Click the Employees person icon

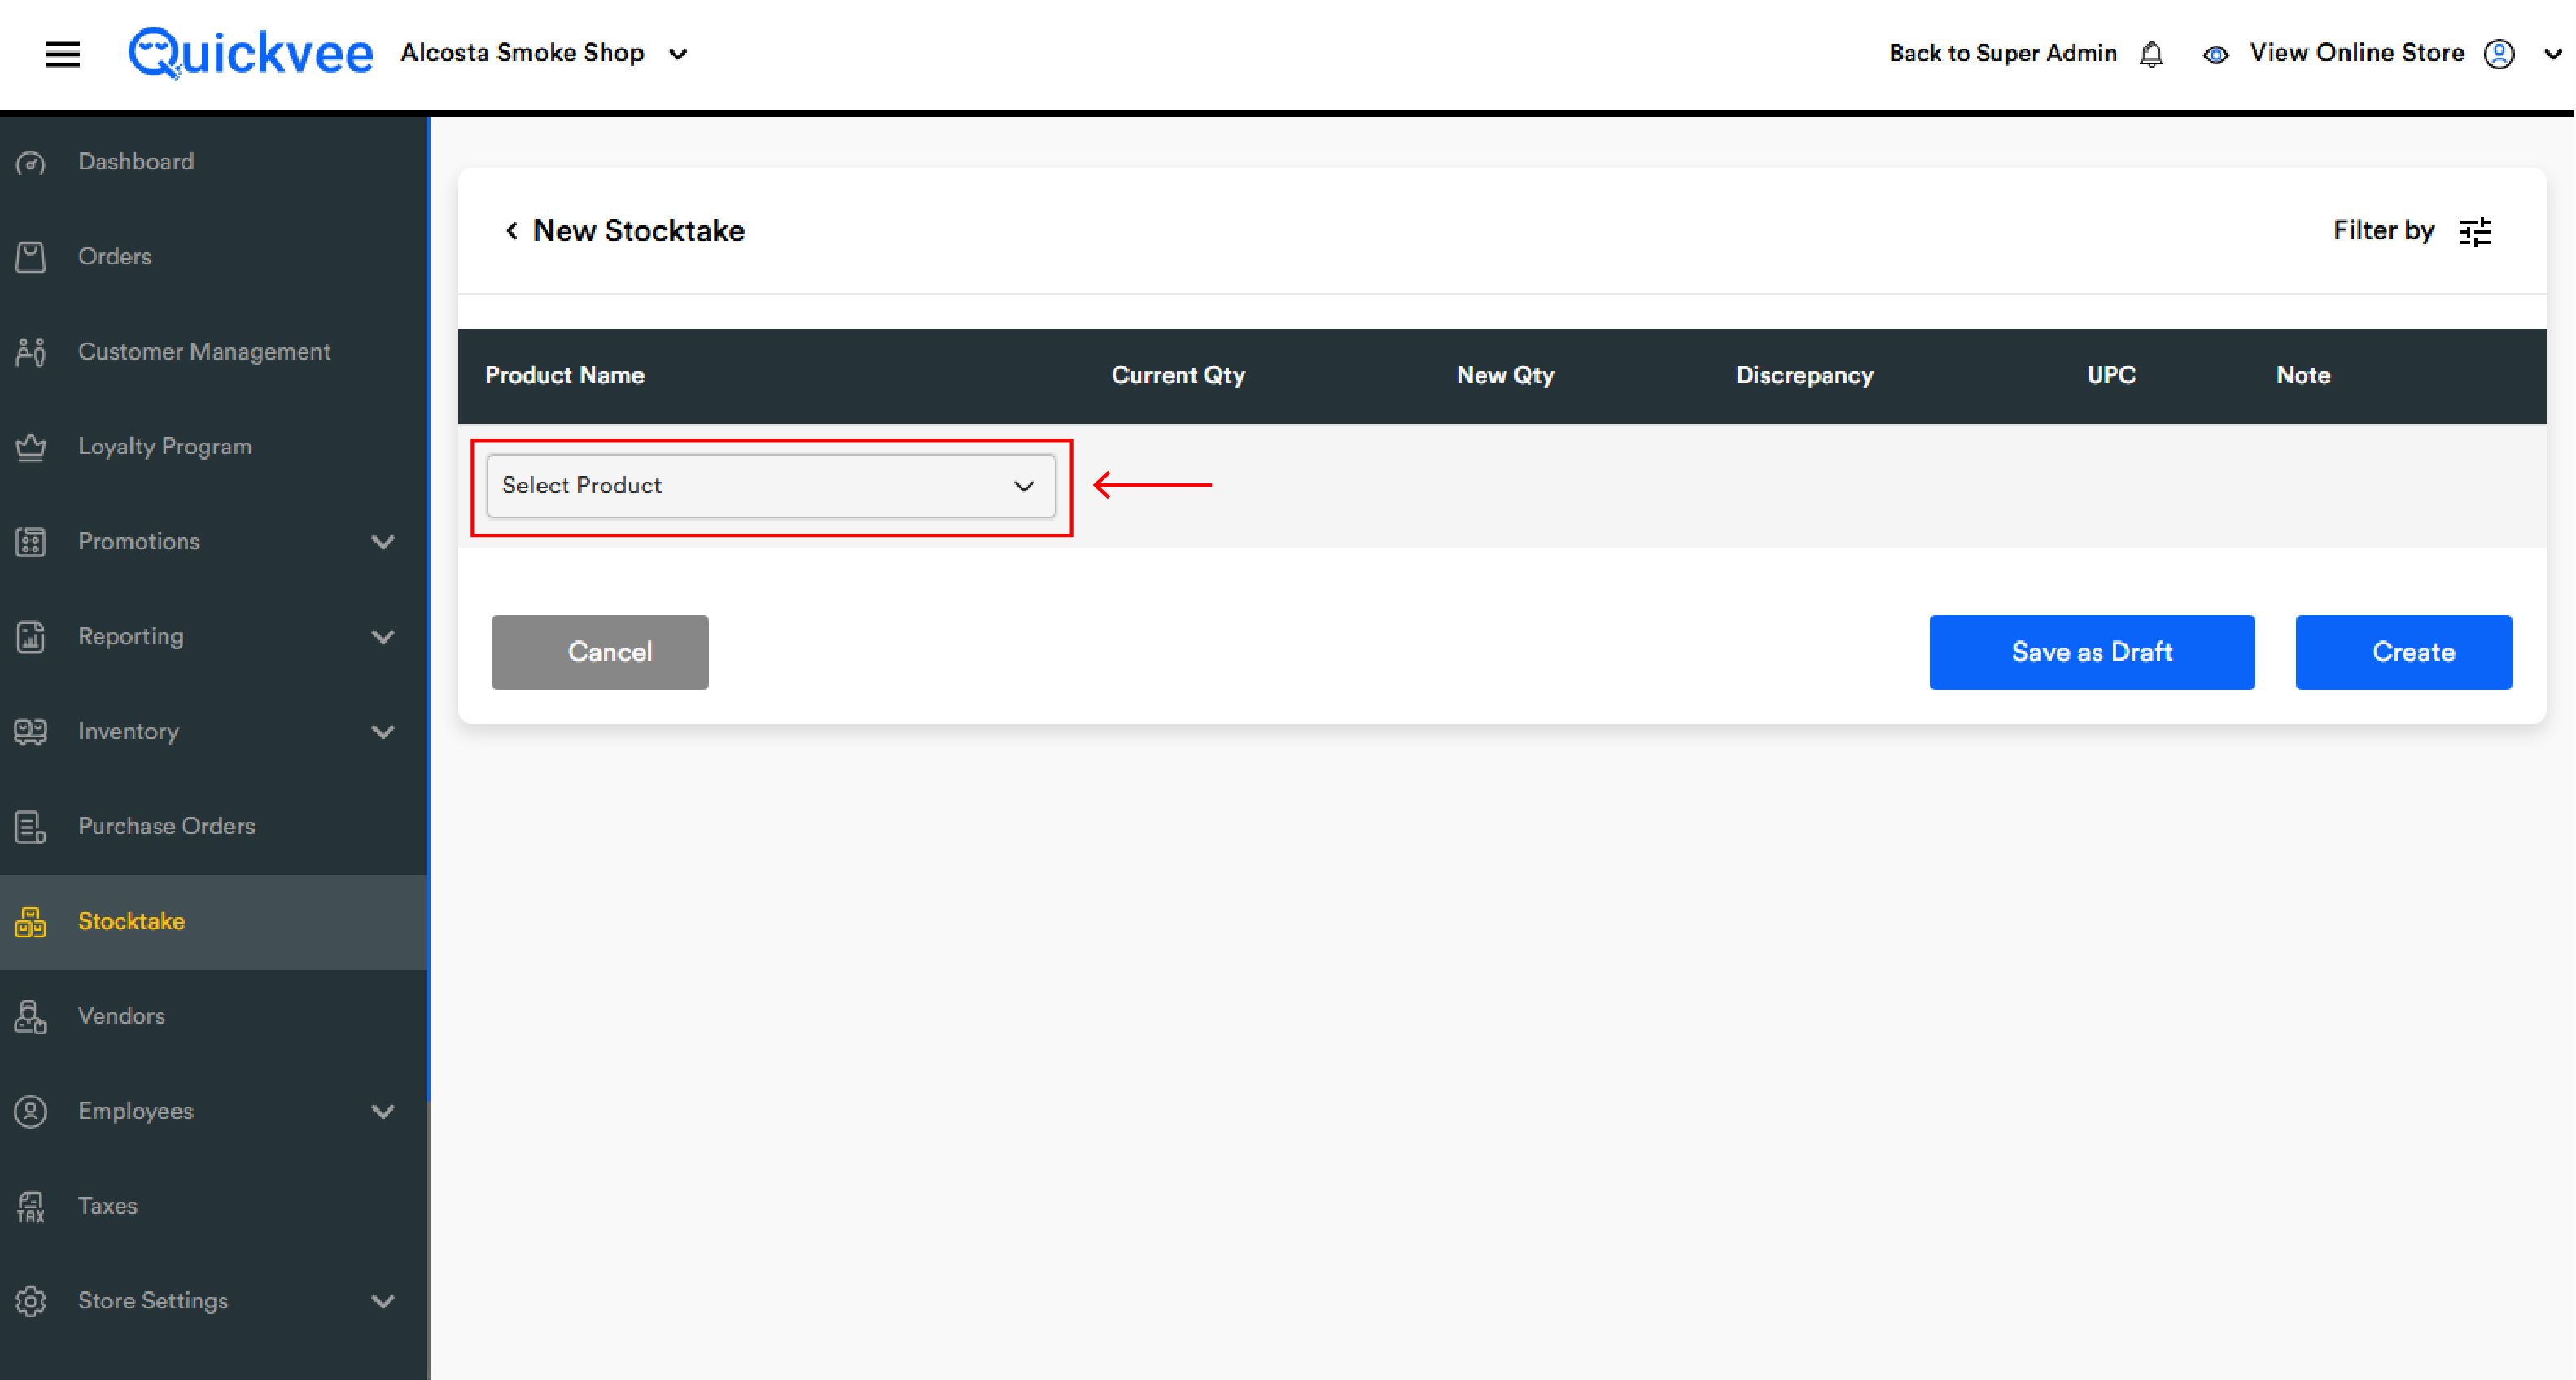(31, 1112)
